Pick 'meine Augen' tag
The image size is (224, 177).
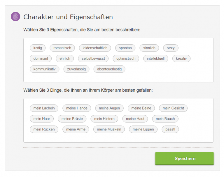point(109,108)
